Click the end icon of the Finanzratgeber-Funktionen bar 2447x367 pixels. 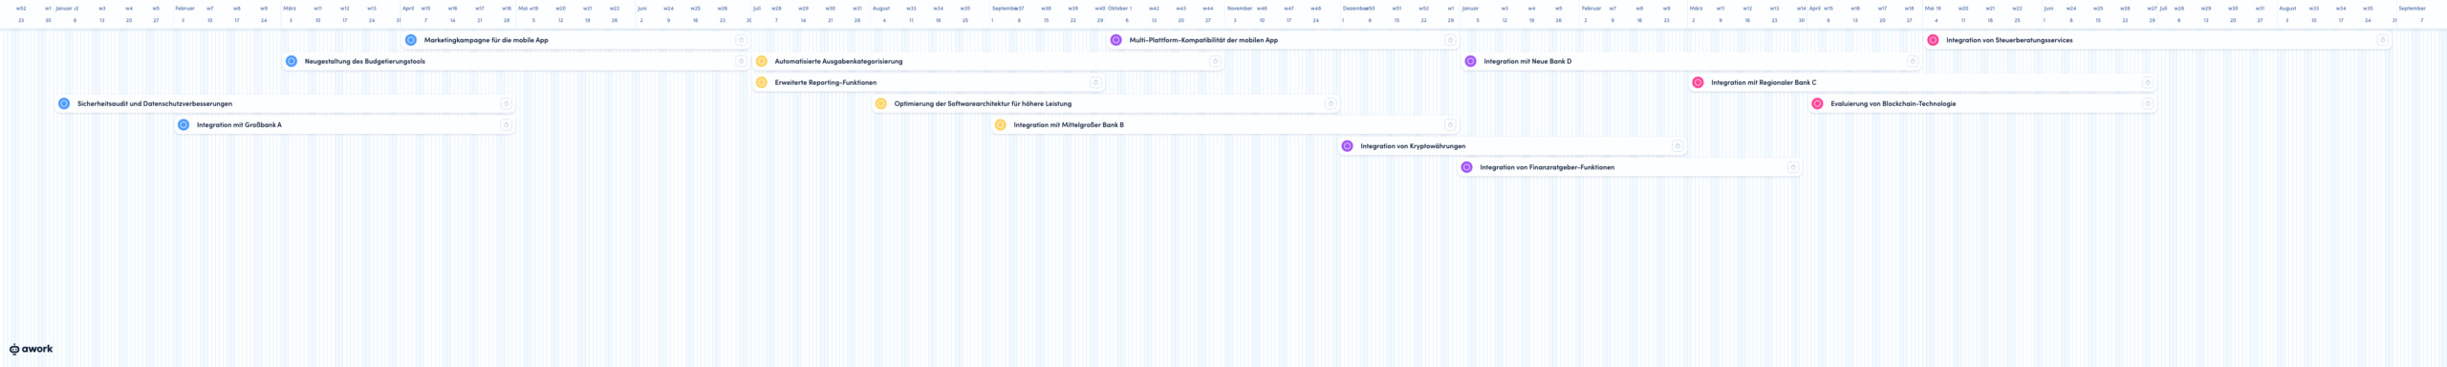1792,167
